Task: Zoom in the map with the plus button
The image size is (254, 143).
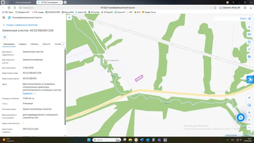Action: (x=249, y=120)
